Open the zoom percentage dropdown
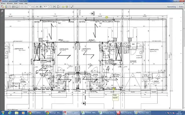 coord(49,6)
